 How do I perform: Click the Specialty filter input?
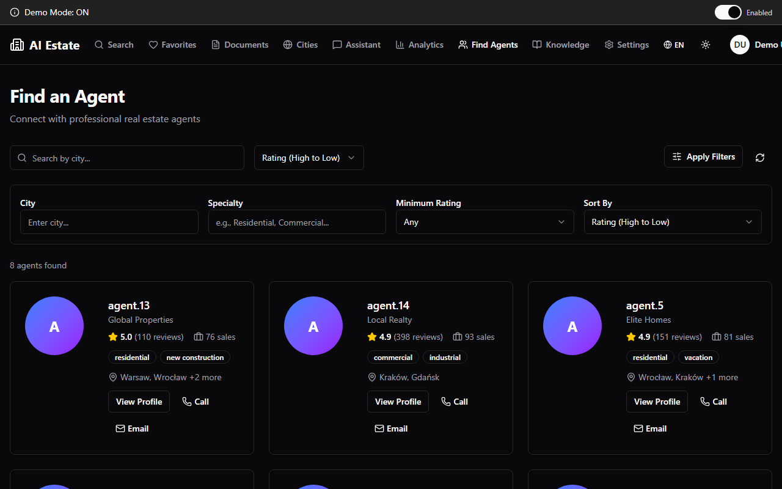297,222
